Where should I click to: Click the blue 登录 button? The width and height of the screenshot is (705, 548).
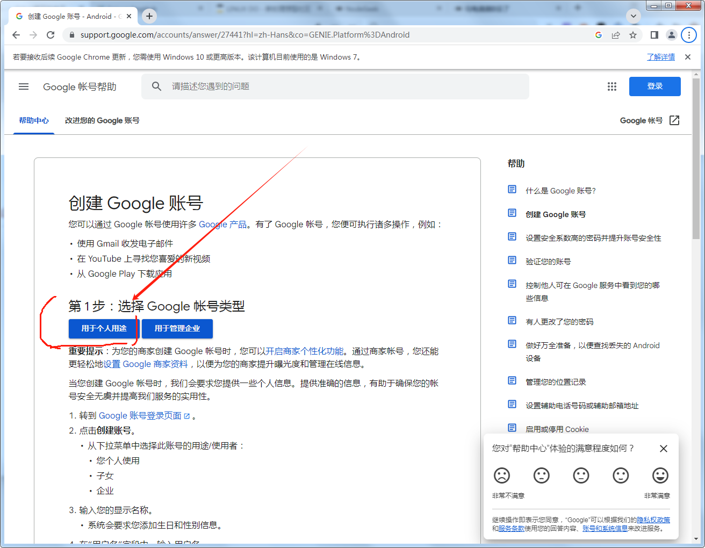pyautogui.click(x=654, y=86)
